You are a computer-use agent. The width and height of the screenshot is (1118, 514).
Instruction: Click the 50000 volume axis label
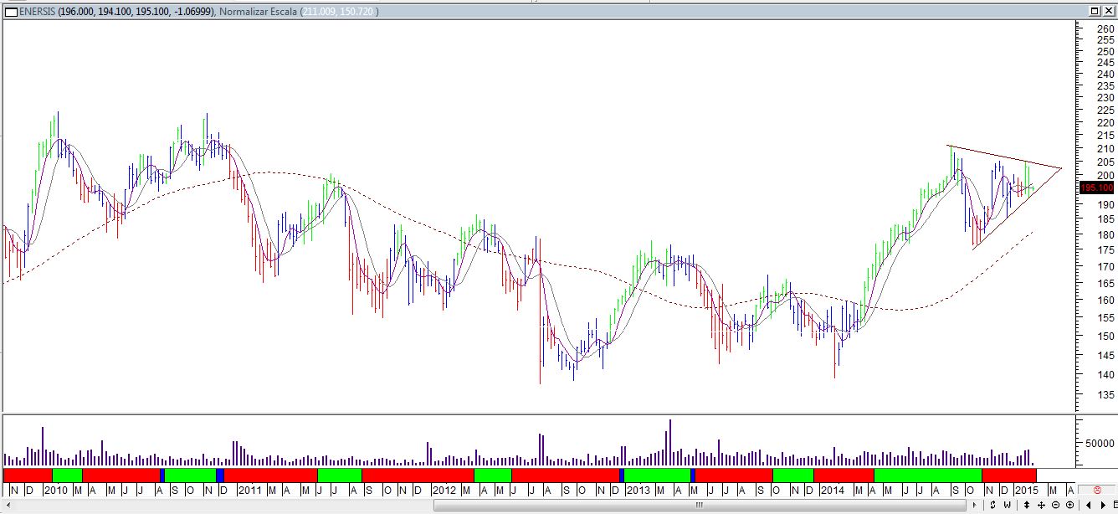[x=1101, y=443]
